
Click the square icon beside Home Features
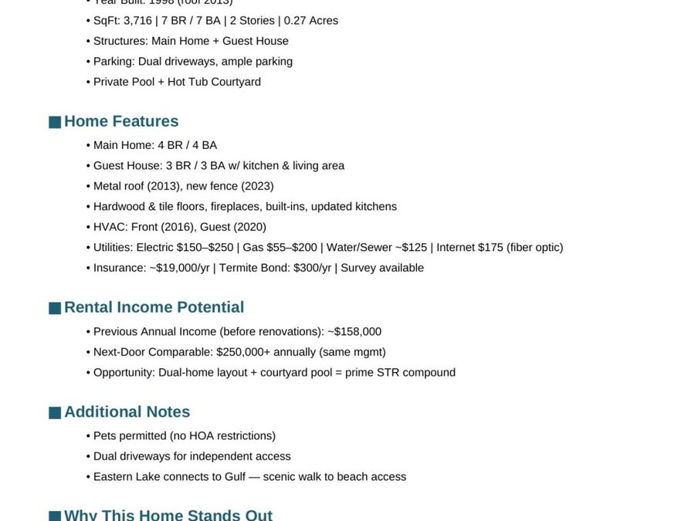(x=55, y=122)
